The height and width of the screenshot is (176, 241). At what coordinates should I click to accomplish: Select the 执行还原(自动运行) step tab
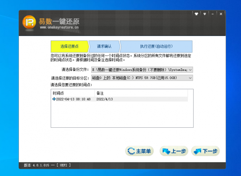156,46
